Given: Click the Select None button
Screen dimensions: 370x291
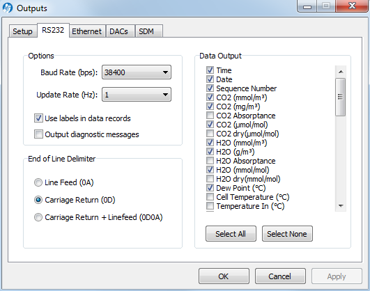Looking at the screenshot, I should (x=287, y=234).
